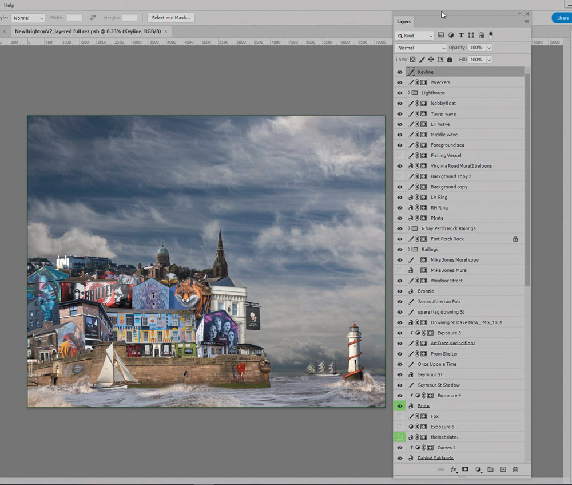Viewport: 572px width, 485px height.
Task: Delete layer trash icon
Action: (x=515, y=470)
